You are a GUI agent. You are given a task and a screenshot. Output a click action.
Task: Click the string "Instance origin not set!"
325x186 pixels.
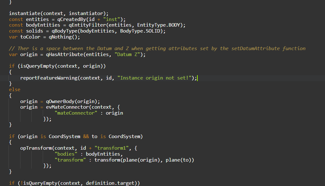(154, 78)
